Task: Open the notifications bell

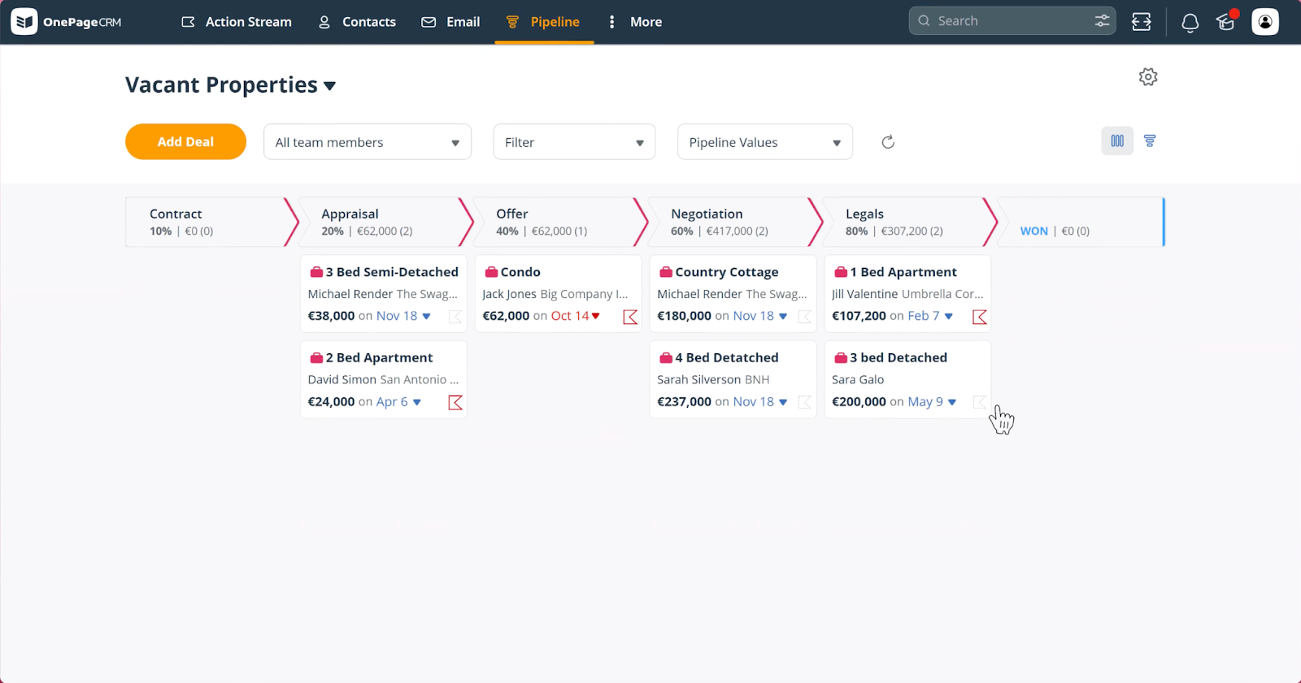Action: tap(1190, 23)
